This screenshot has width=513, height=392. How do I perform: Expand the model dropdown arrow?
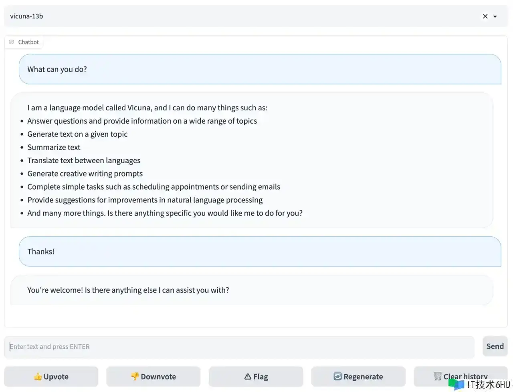tap(495, 16)
